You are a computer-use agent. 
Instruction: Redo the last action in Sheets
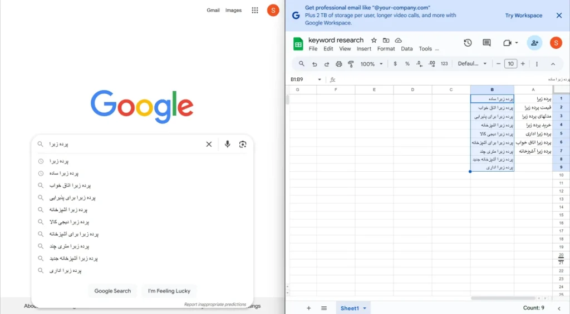pyautogui.click(x=326, y=64)
